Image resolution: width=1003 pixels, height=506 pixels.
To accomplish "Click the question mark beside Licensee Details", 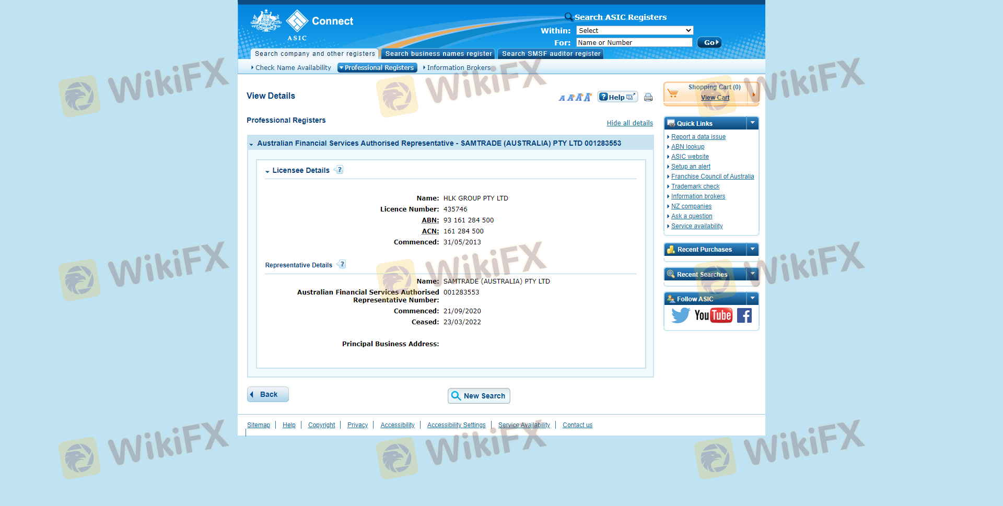I will [340, 170].
